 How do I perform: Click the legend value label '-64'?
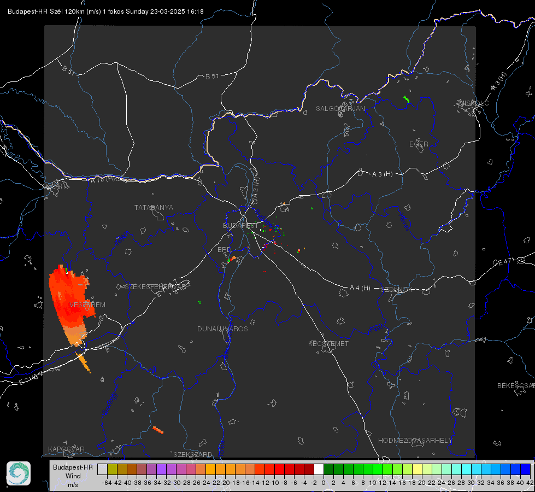pyautogui.click(x=107, y=483)
